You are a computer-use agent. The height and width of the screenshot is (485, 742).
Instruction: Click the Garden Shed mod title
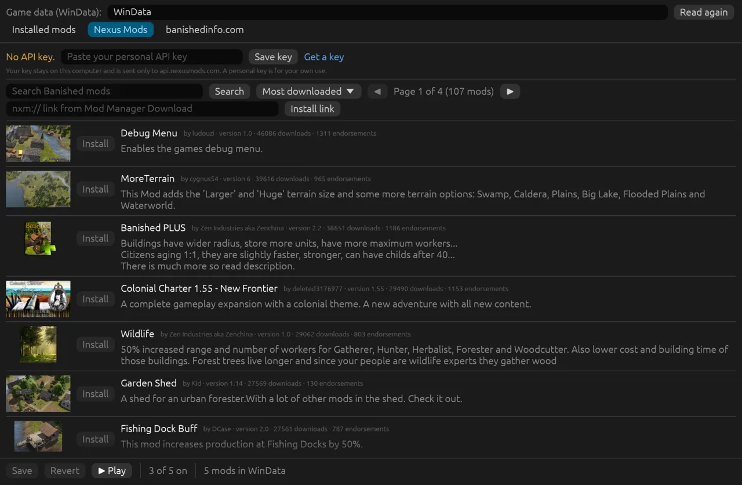(148, 383)
